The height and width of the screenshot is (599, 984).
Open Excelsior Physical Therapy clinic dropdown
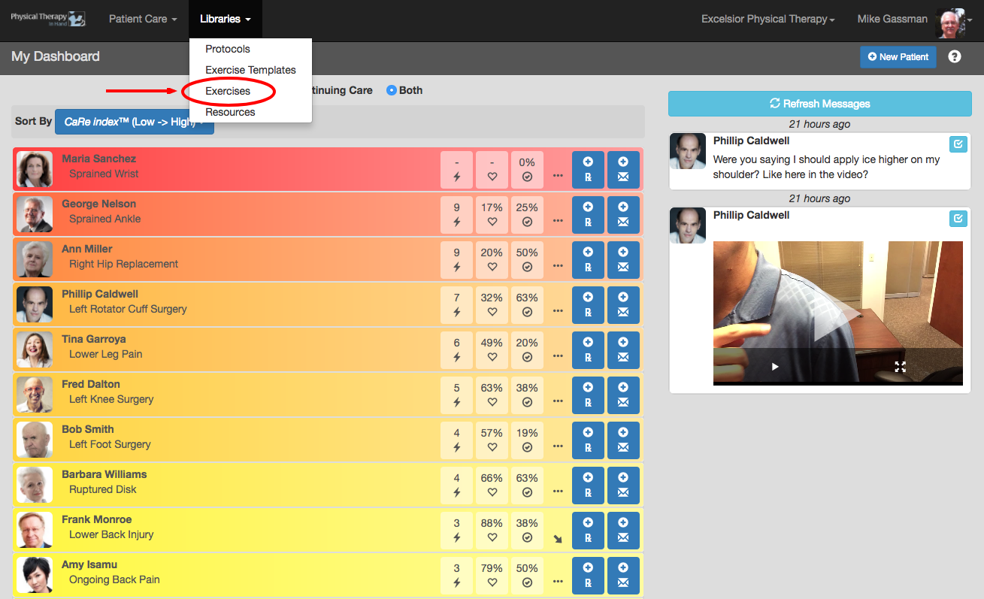pyautogui.click(x=768, y=19)
